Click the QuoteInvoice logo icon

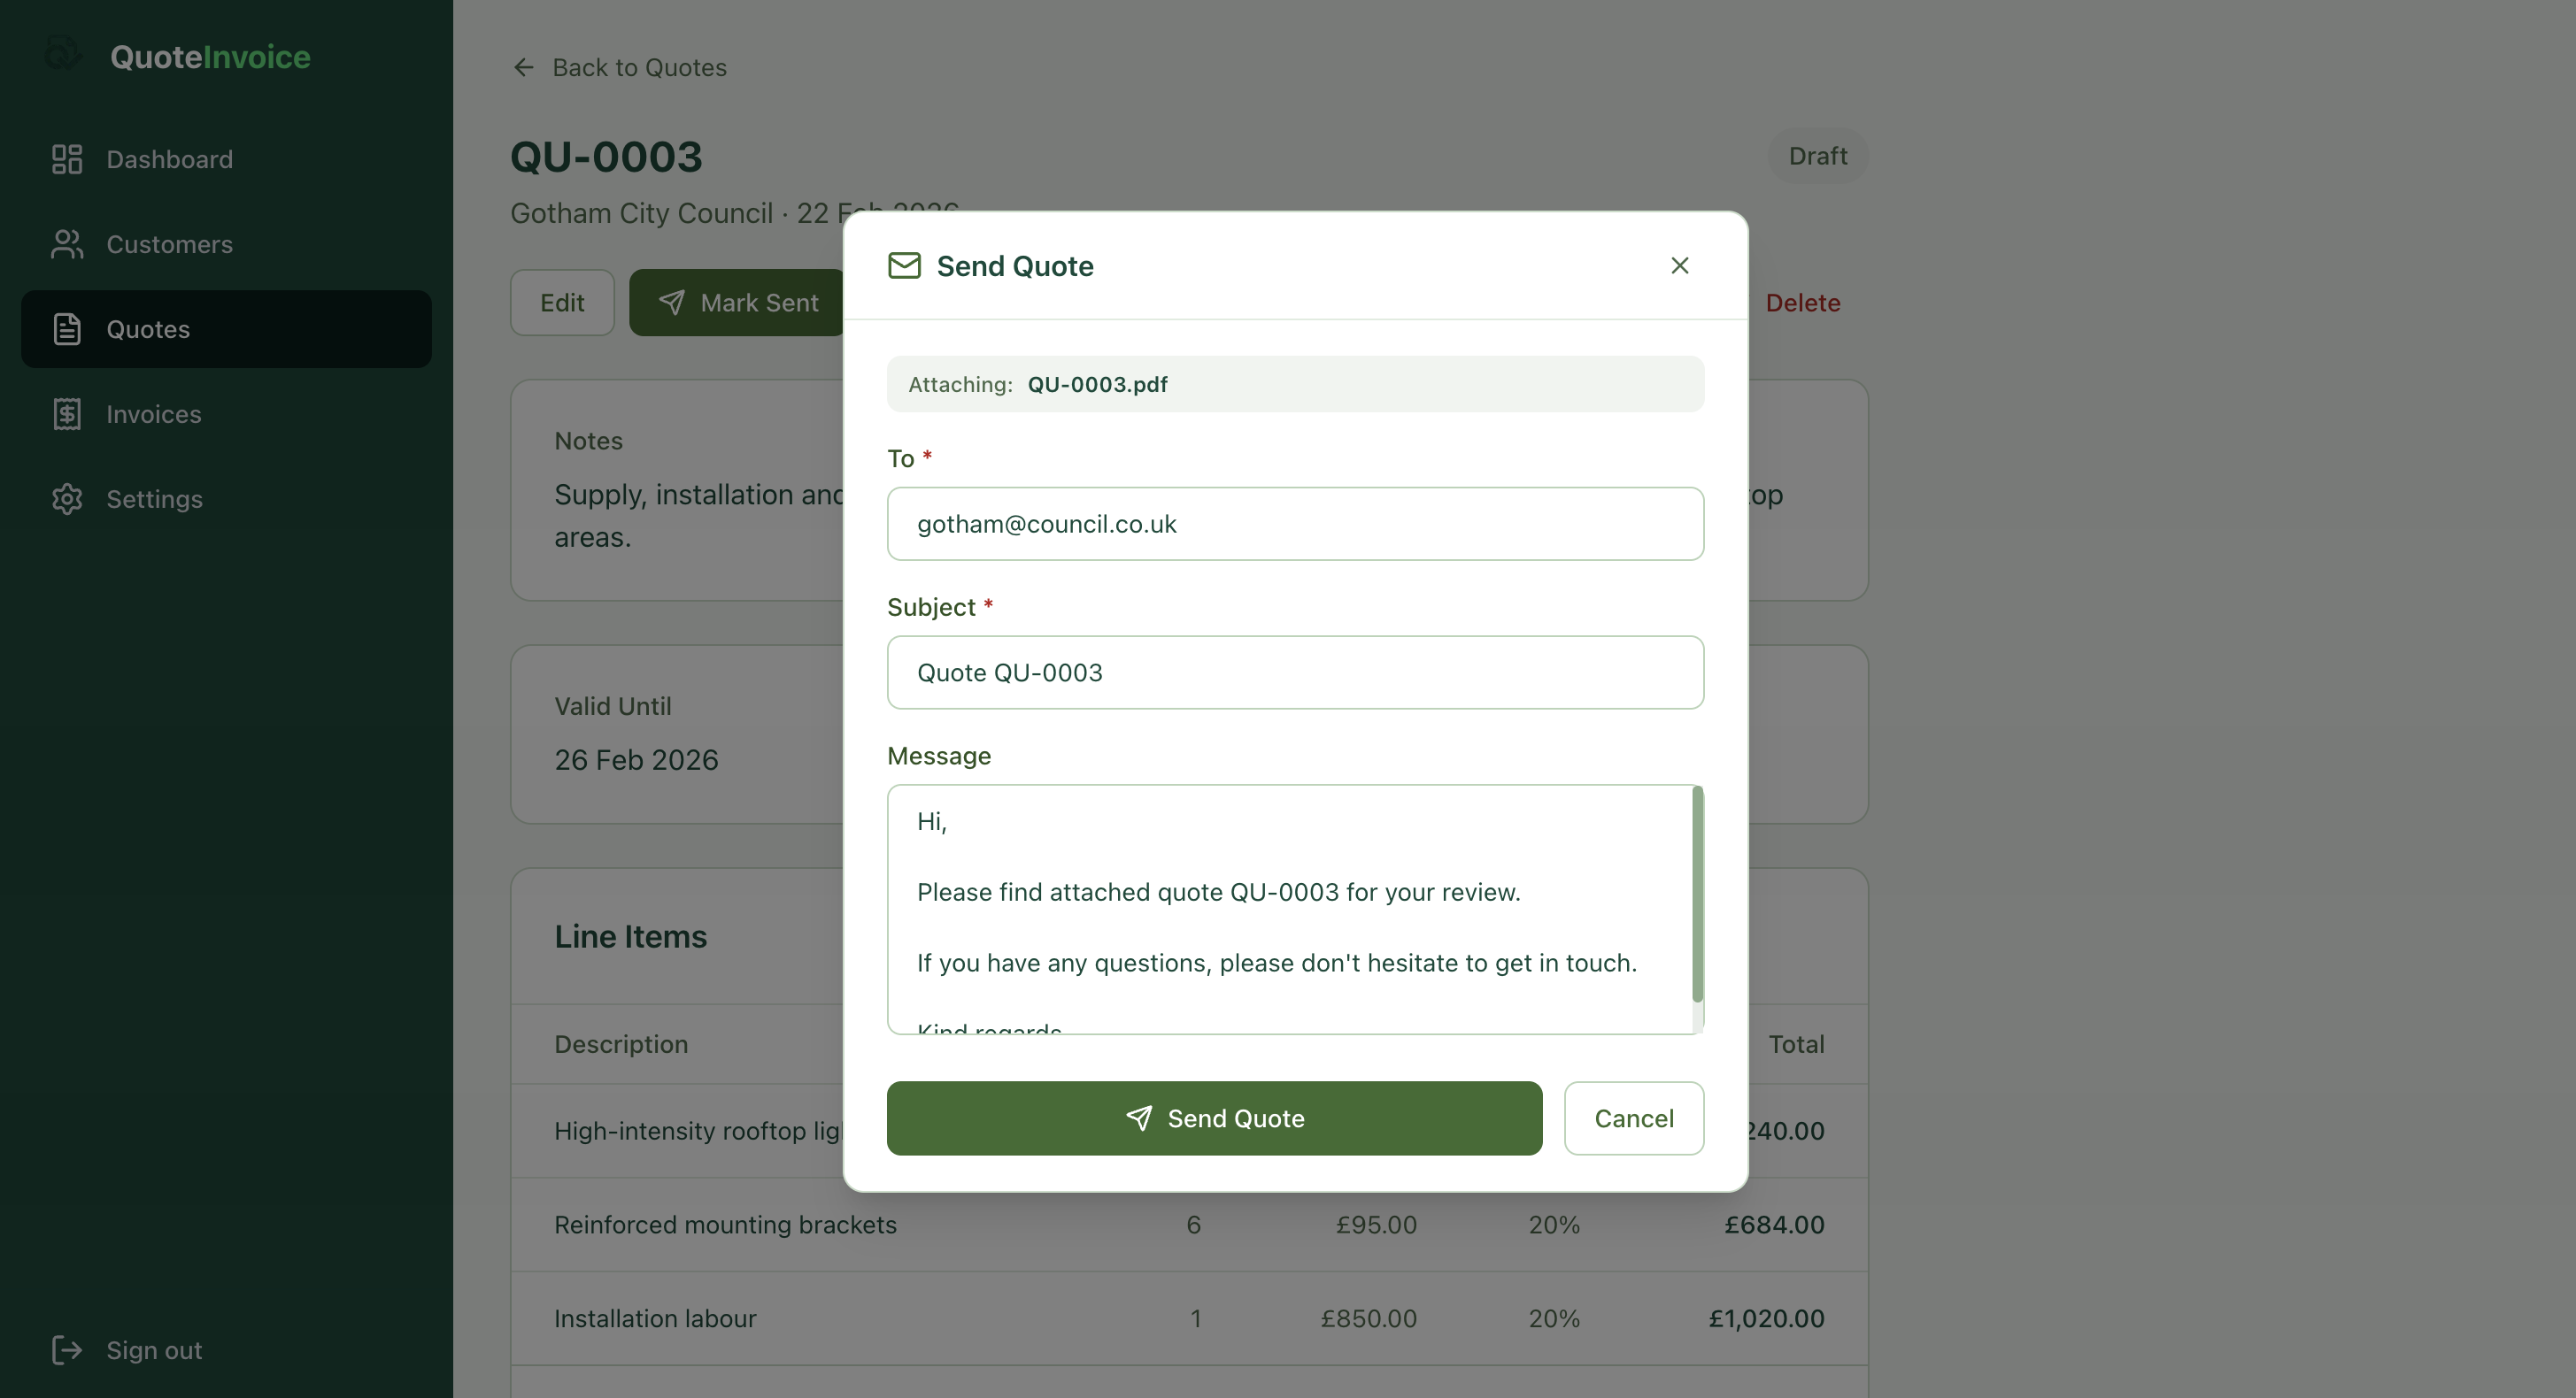click(x=65, y=54)
